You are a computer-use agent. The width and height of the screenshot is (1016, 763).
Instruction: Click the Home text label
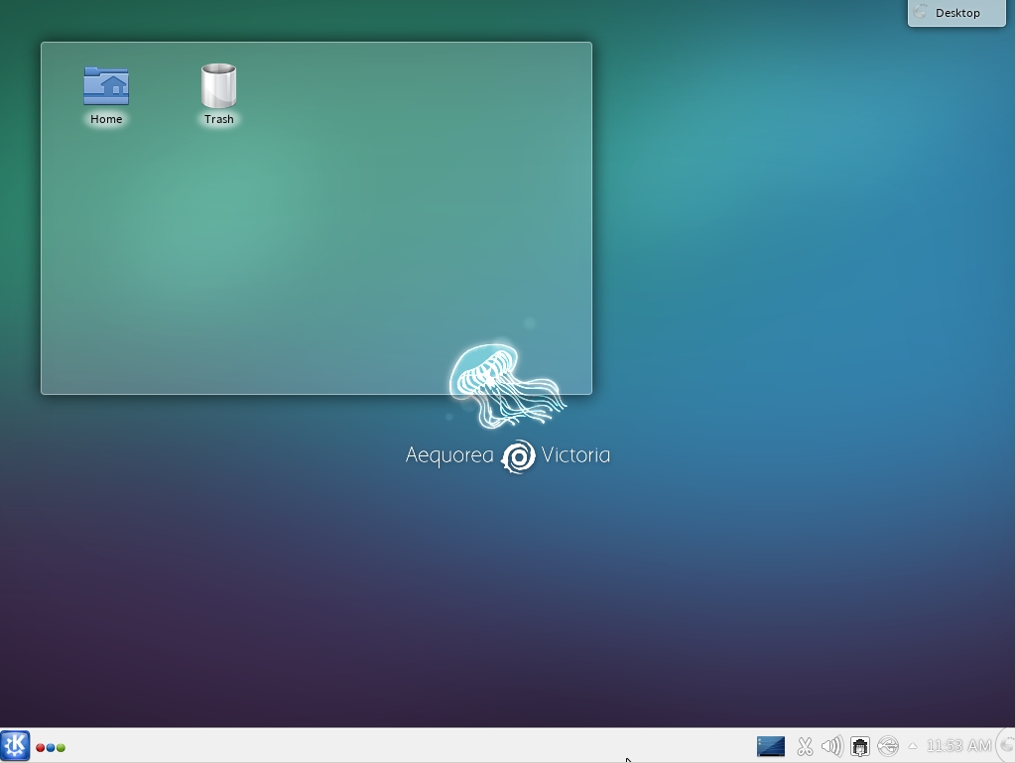106,119
